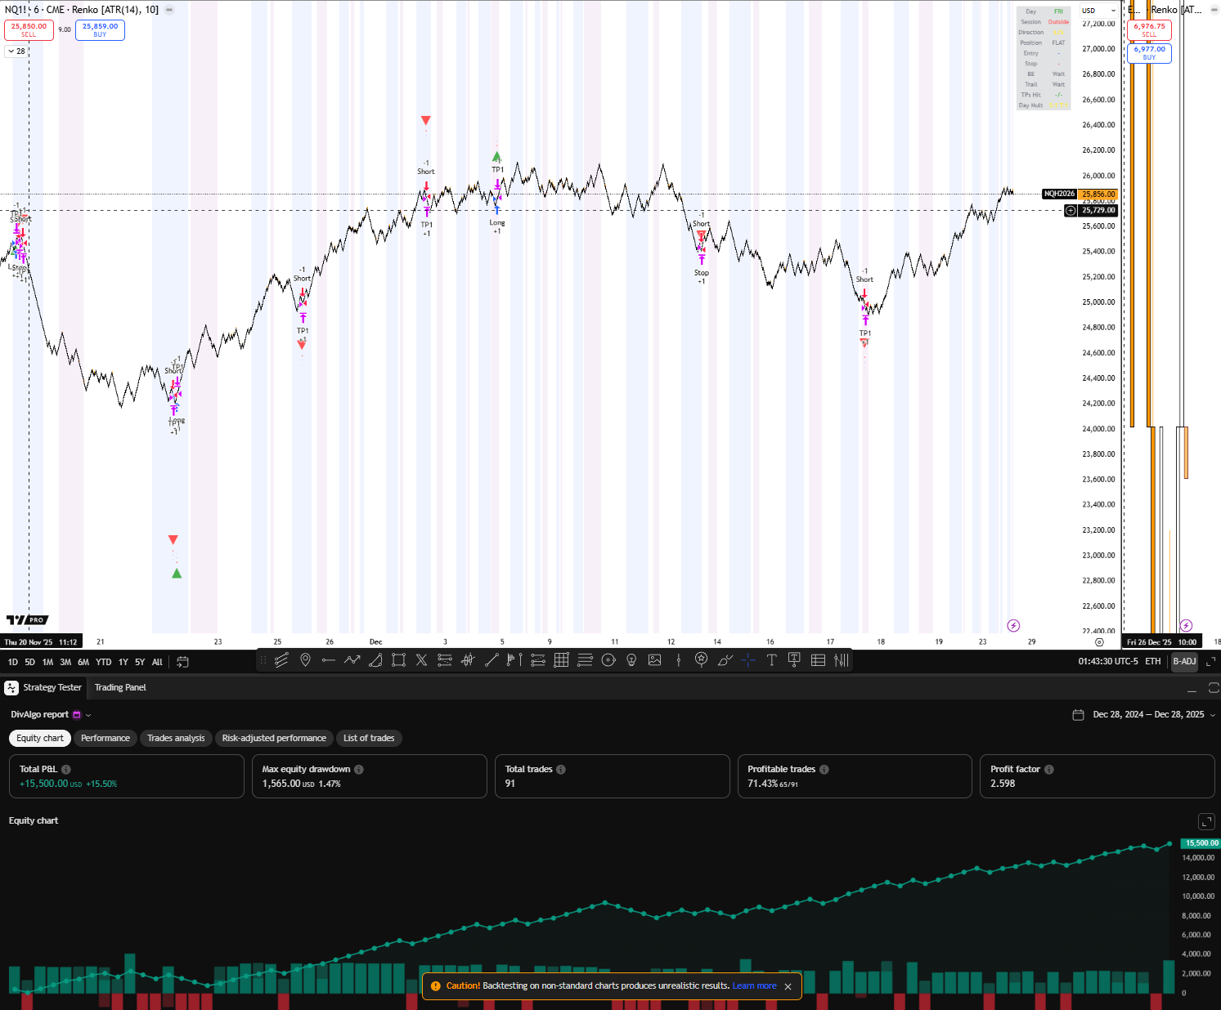
Task: Select the Rectangle pattern drawing tool
Action: click(398, 660)
